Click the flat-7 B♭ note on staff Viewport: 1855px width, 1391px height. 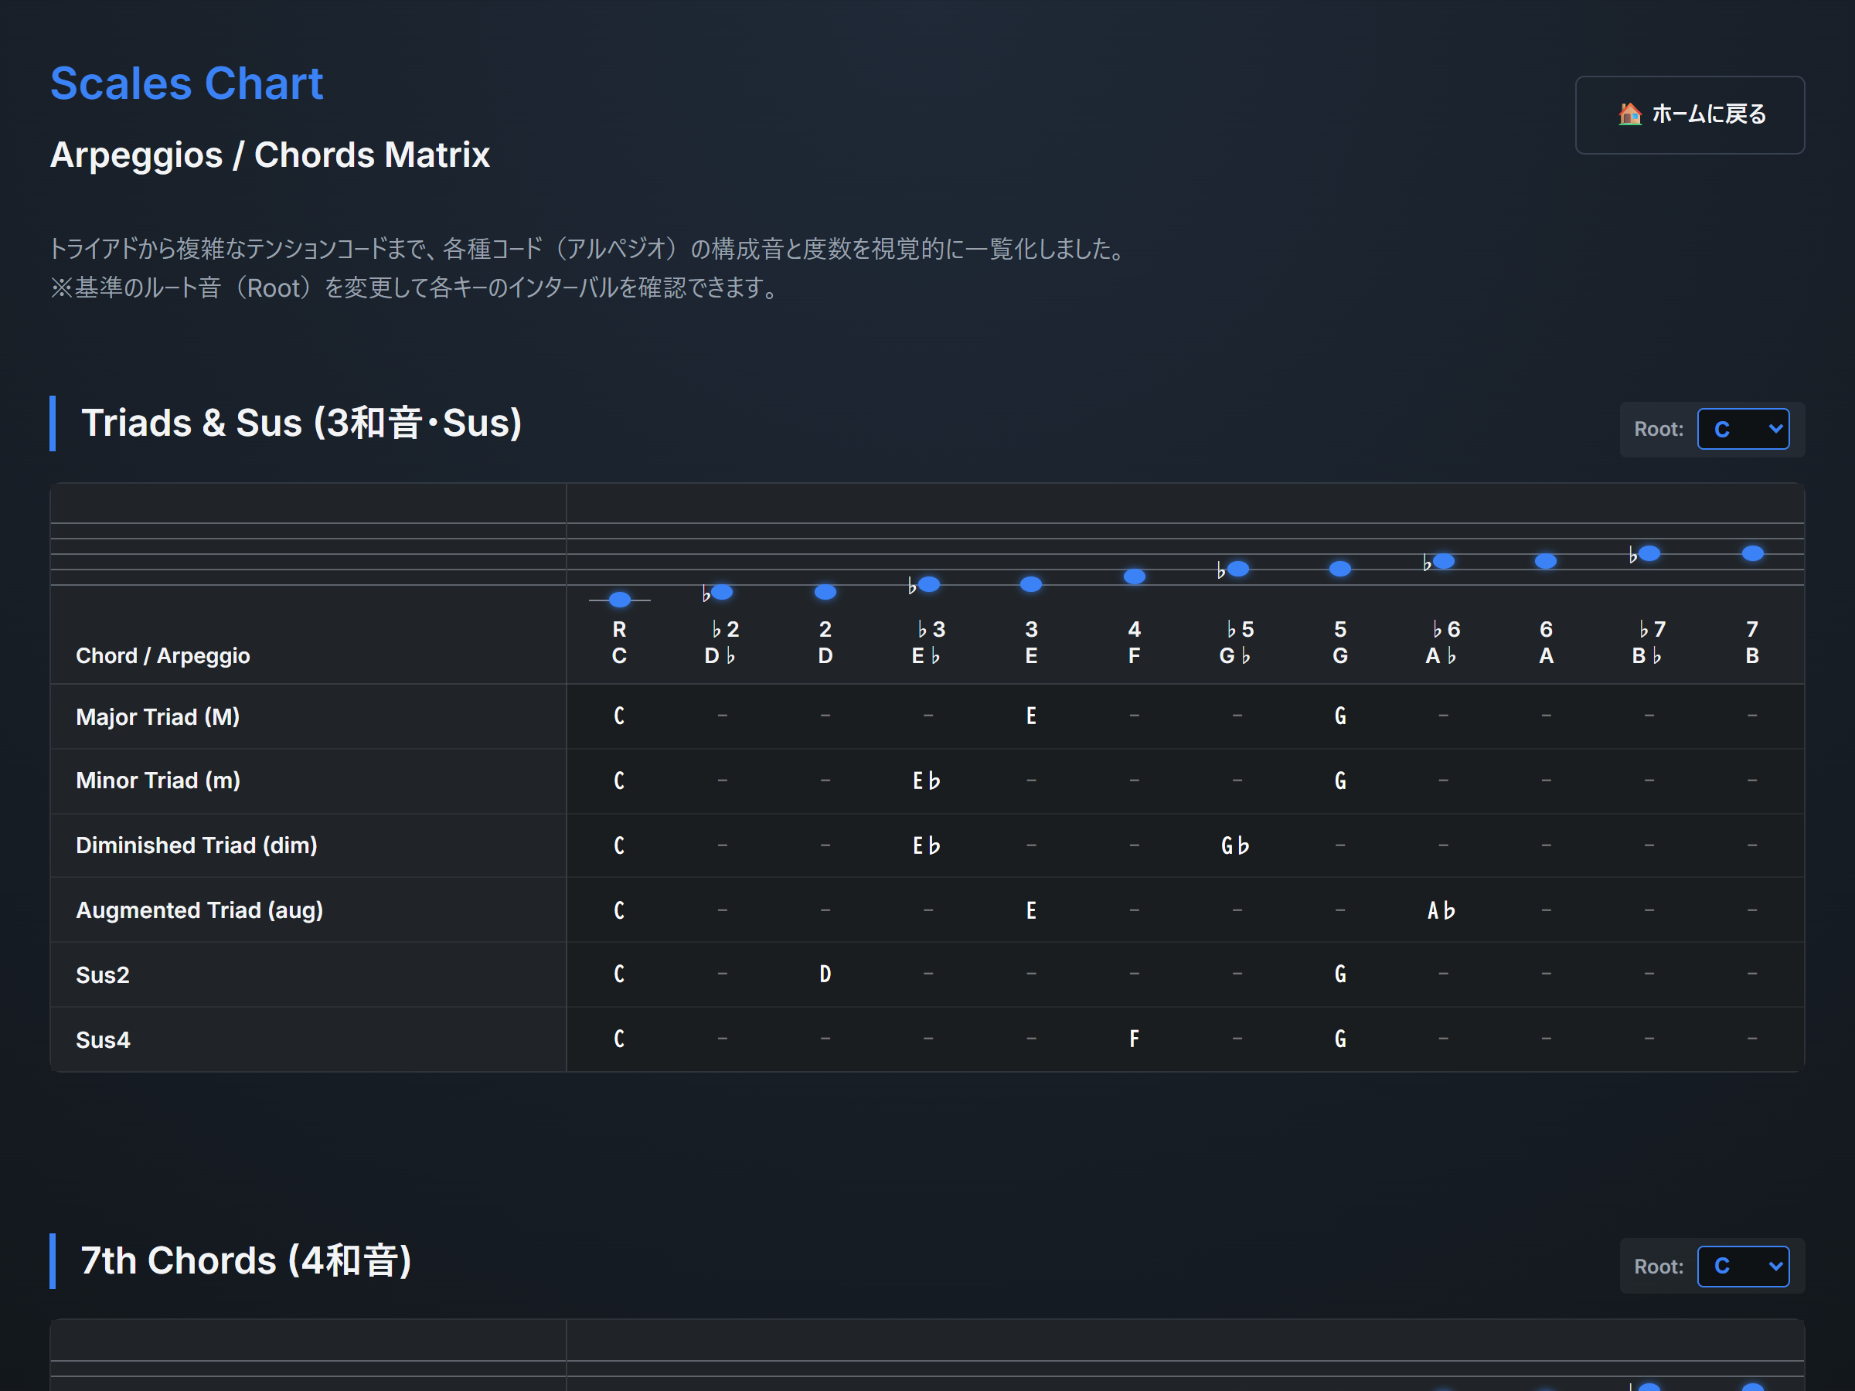coord(1649,553)
